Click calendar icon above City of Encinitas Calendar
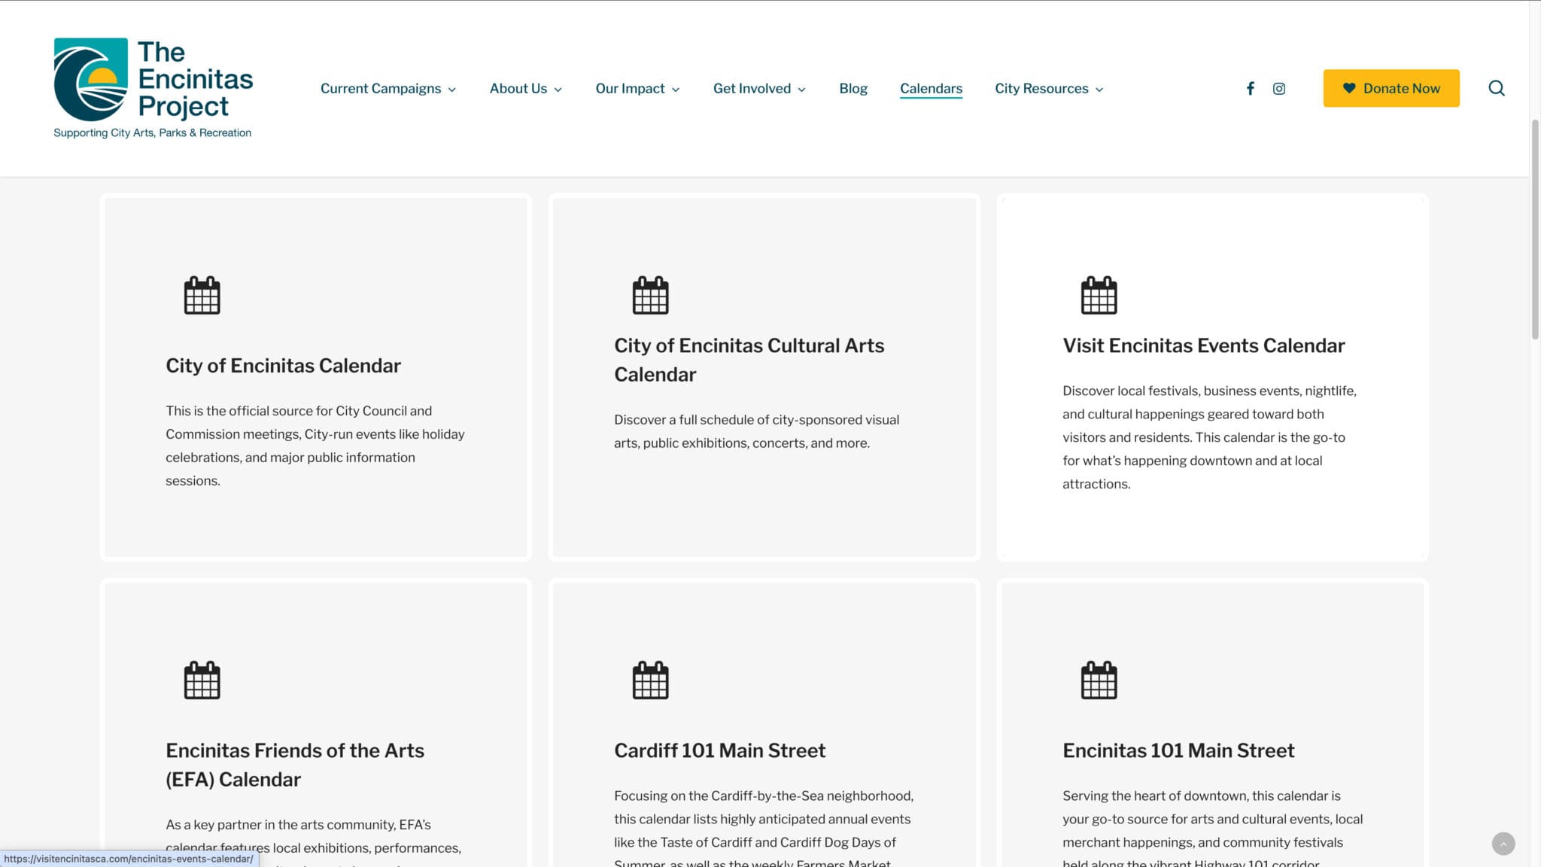The image size is (1541, 867). point(202,295)
